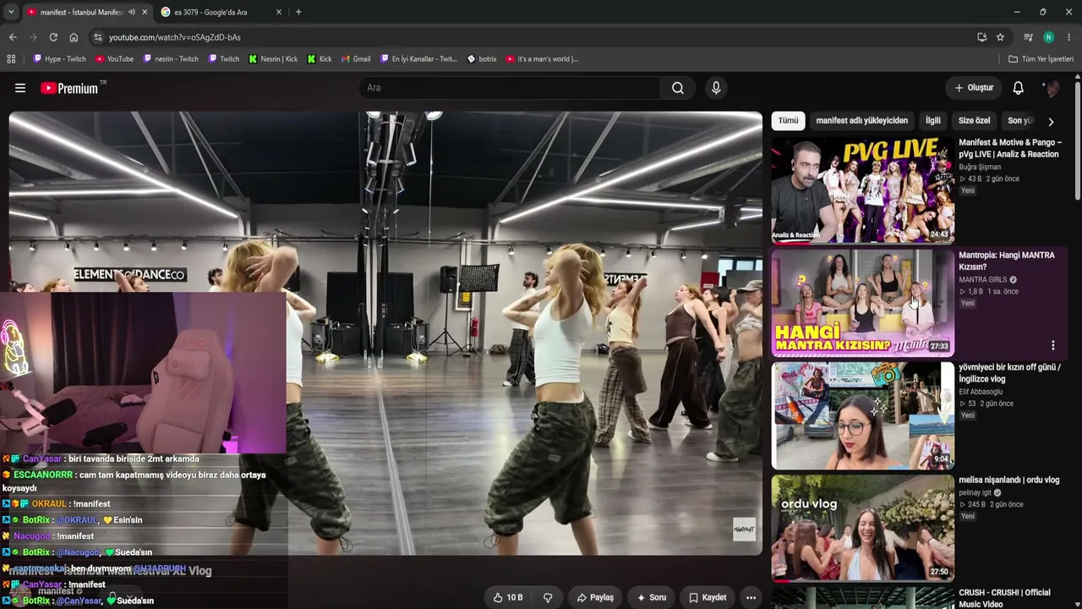Open a new browser tab
The height and width of the screenshot is (609, 1082).
coord(298,12)
